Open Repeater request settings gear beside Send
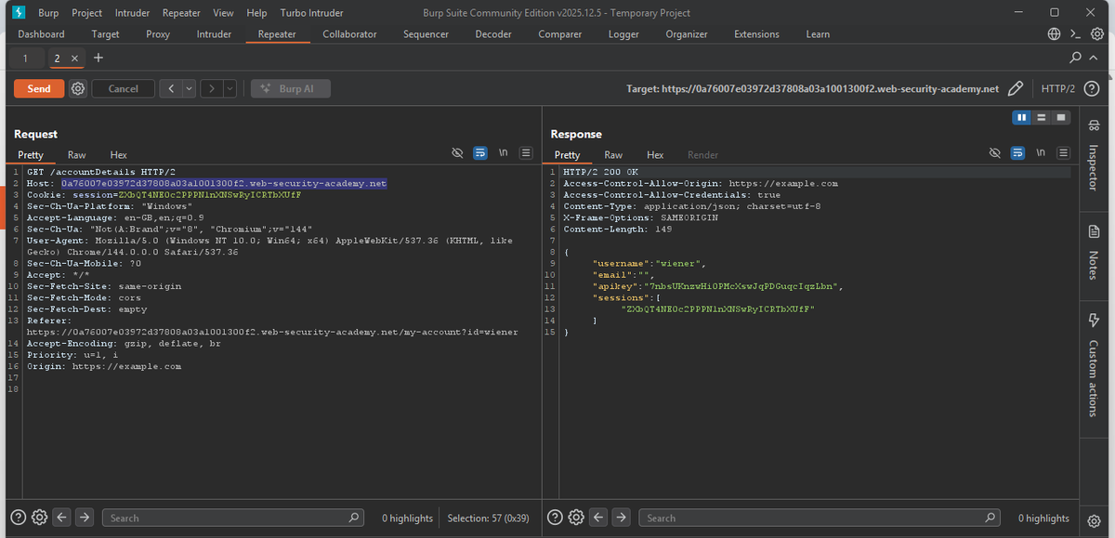Image resolution: width=1115 pixels, height=538 pixels. click(x=78, y=88)
